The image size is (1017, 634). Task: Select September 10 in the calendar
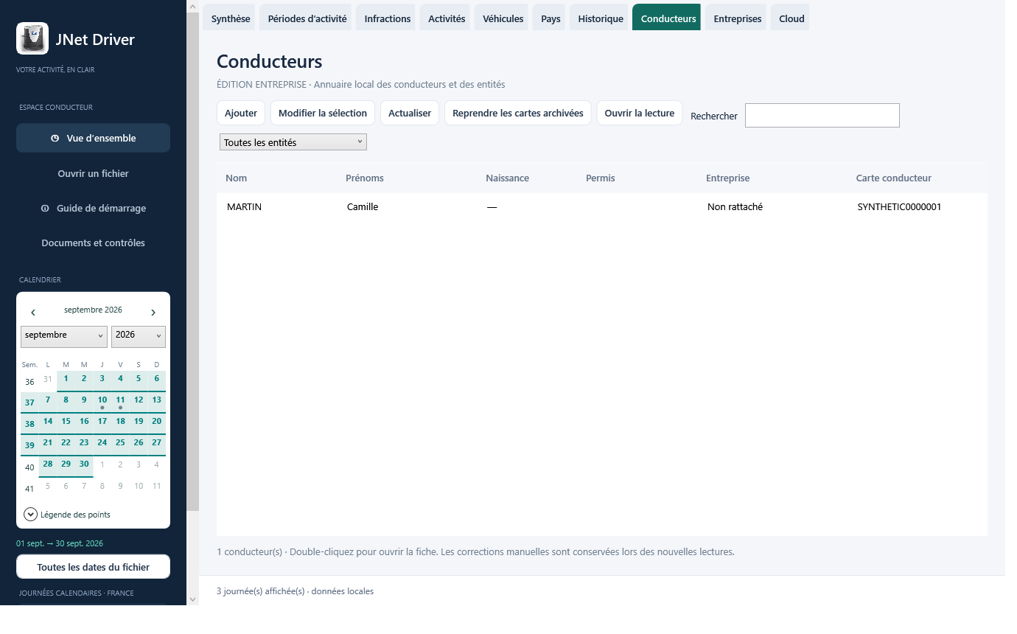(102, 402)
